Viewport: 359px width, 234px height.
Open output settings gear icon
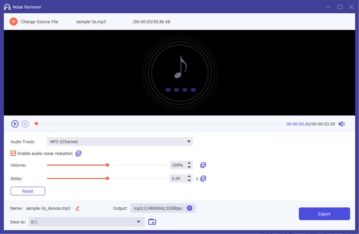(x=190, y=208)
